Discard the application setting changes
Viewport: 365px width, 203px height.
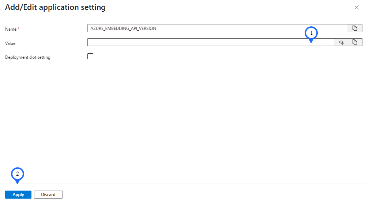coord(48,195)
